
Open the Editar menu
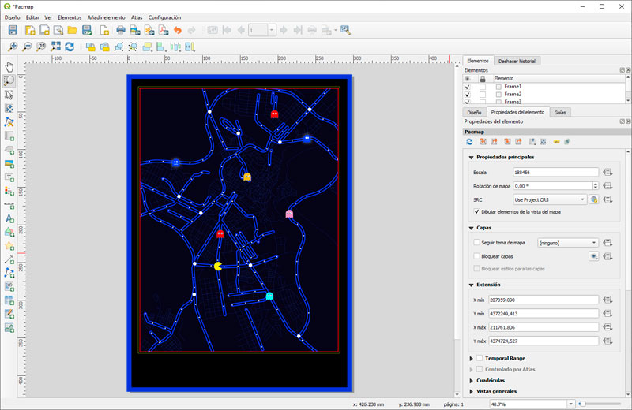(32, 17)
